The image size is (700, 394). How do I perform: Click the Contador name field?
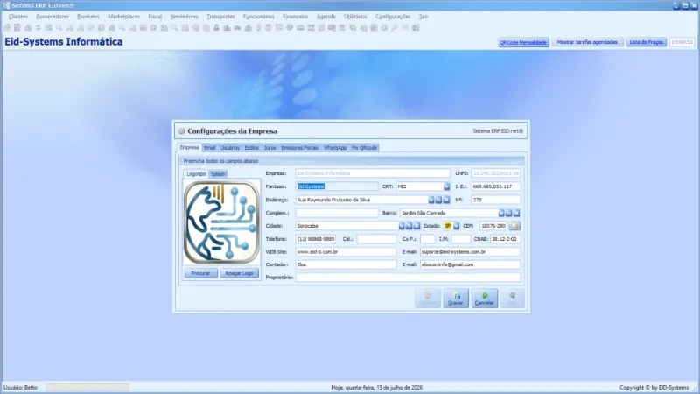click(346, 264)
